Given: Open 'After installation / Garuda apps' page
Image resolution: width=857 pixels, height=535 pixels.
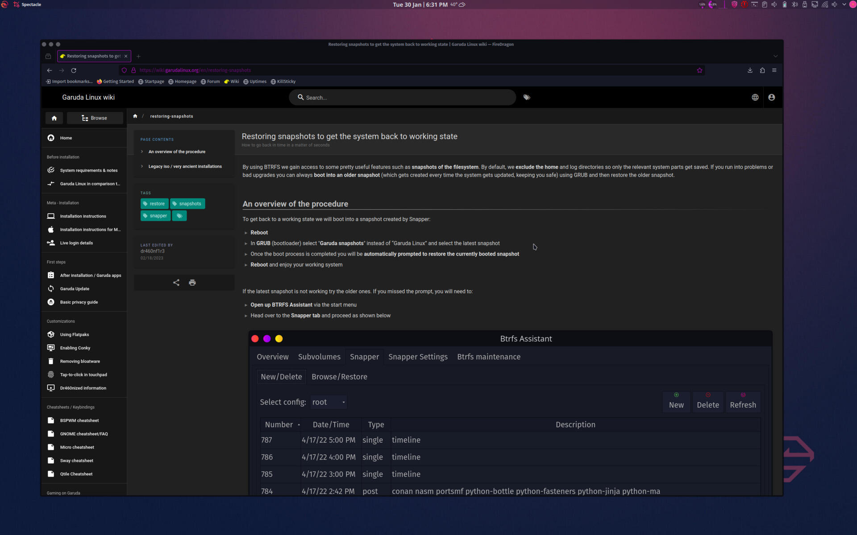Looking at the screenshot, I should (x=83, y=276).
